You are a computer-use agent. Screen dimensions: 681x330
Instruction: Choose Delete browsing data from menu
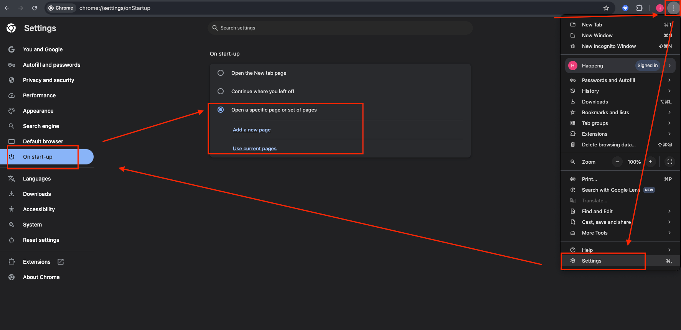point(620,144)
